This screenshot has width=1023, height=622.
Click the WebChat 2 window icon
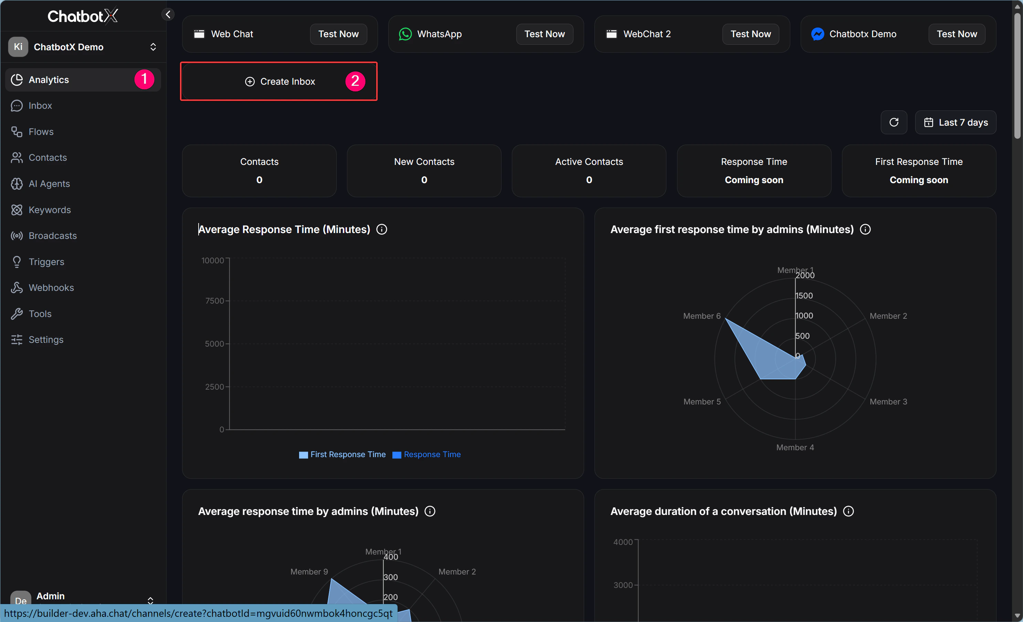(x=612, y=34)
